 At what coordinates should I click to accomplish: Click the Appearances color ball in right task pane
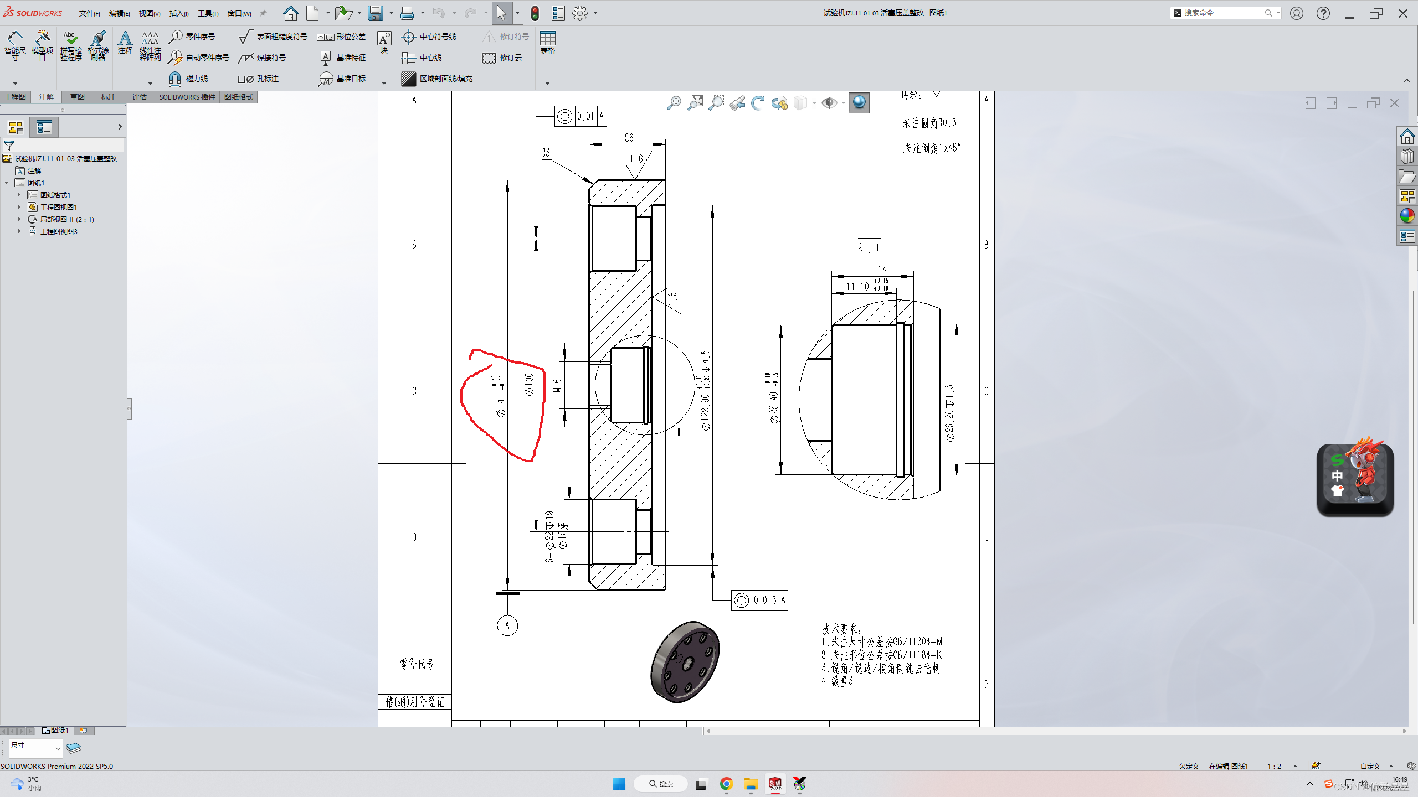[x=1407, y=216]
